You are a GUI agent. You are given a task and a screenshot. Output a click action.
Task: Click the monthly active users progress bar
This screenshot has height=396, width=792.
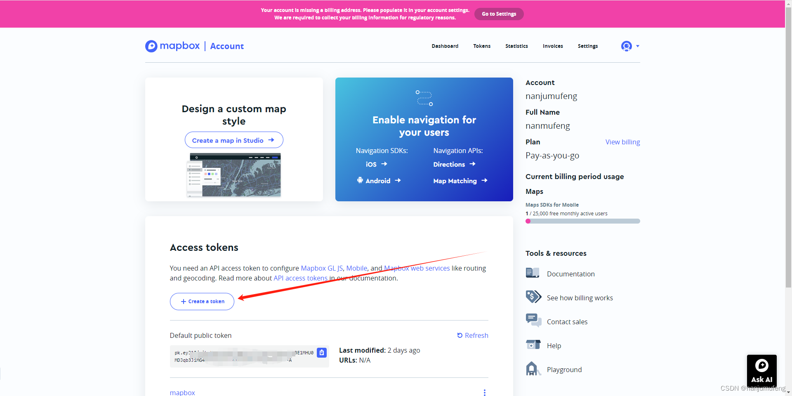(582, 221)
